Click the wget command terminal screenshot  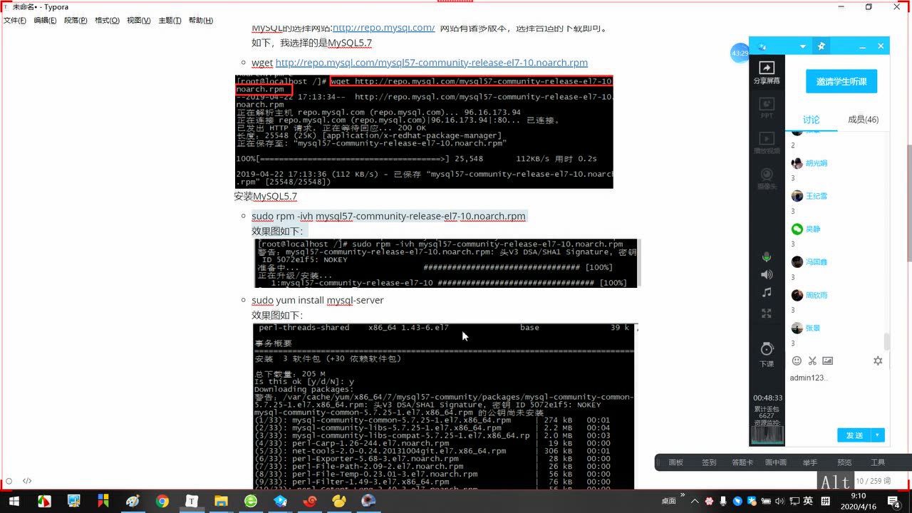tap(424, 132)
